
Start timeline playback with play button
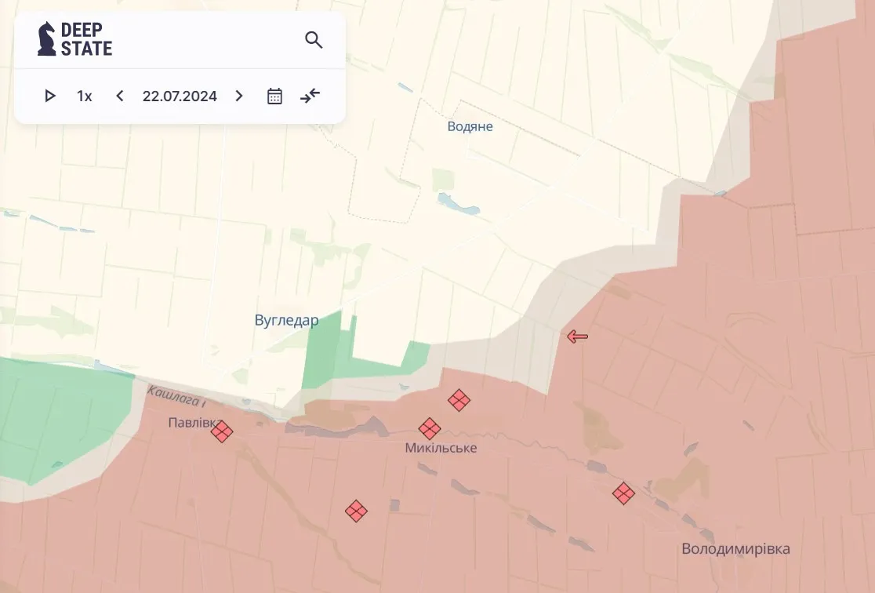click(x=50, y=96)
